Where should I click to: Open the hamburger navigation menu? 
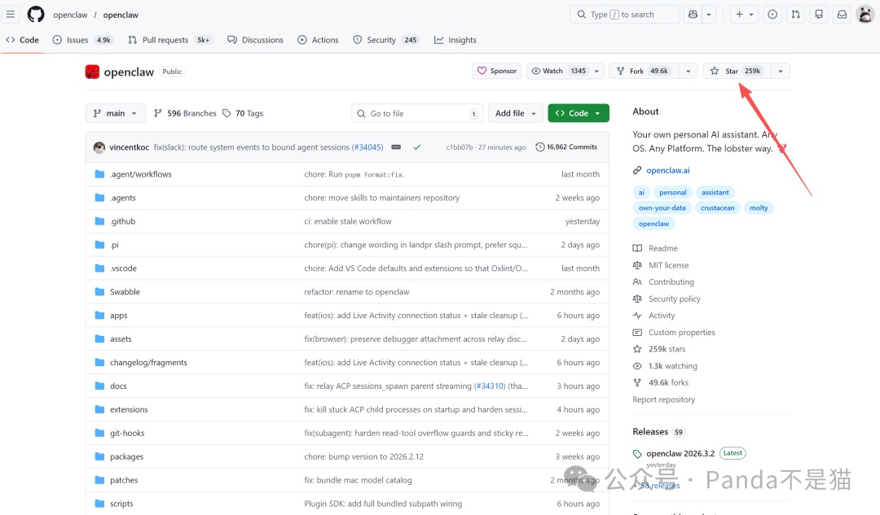[11, 15]
